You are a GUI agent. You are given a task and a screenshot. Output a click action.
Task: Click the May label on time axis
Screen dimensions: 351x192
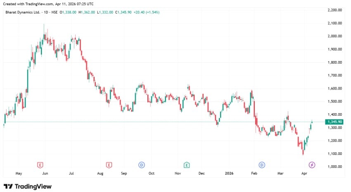pyautogui.click(x=18, y=174)
